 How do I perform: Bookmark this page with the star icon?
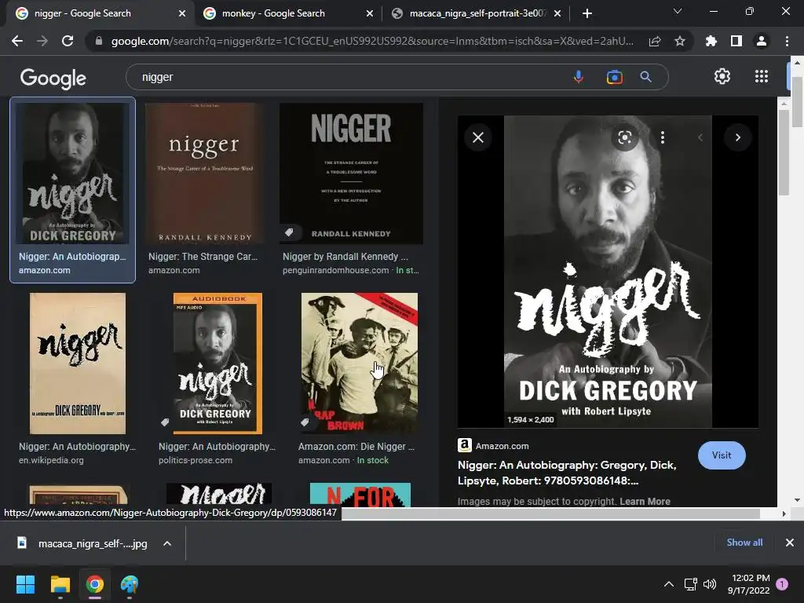680,41
